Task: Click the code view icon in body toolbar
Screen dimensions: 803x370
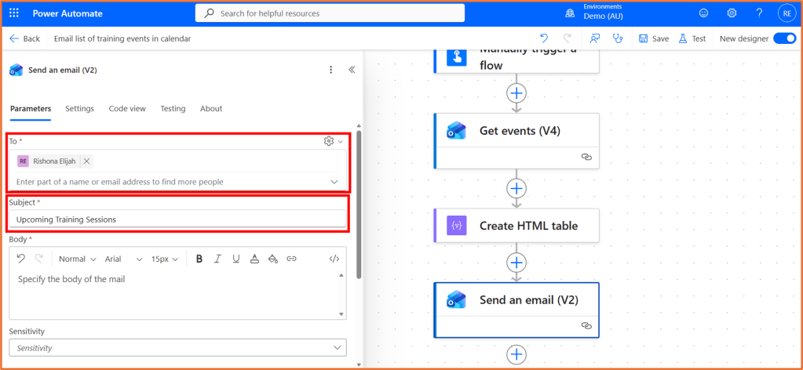Action: click(x=334, y=259)
